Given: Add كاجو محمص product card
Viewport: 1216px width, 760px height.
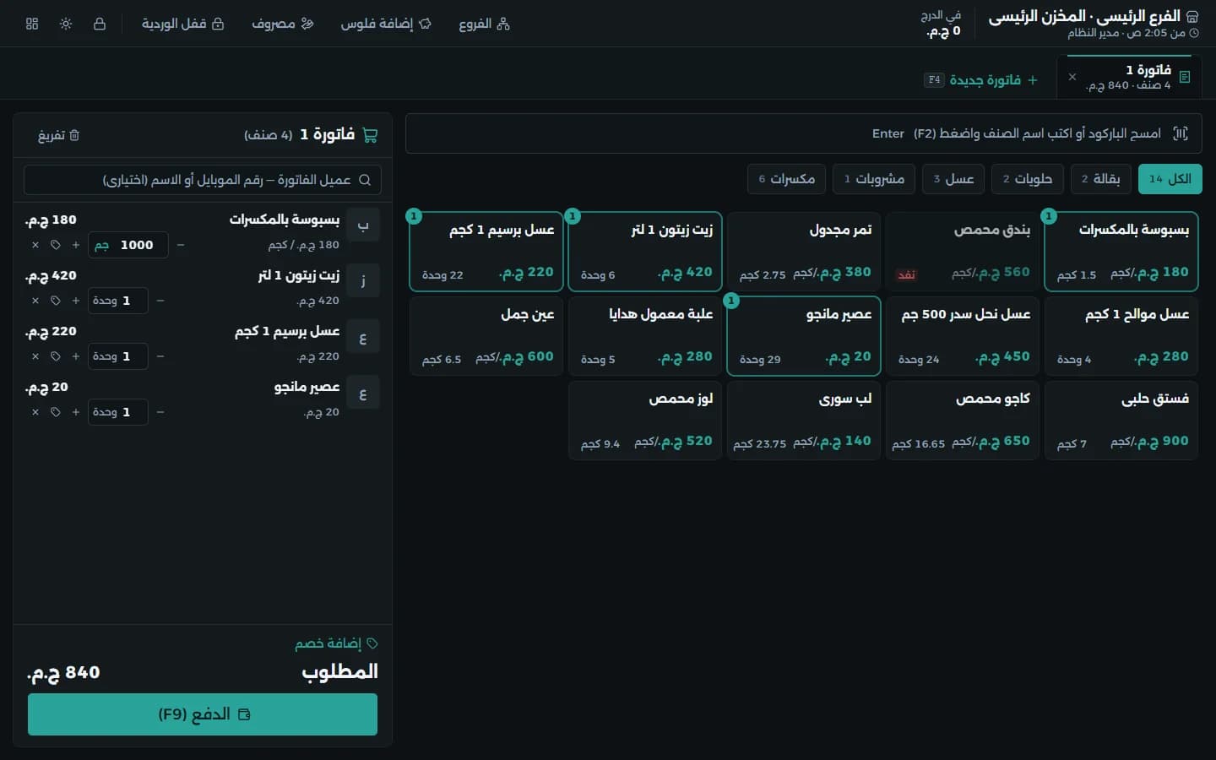Looking at the screenshot, I should (963, 421).
